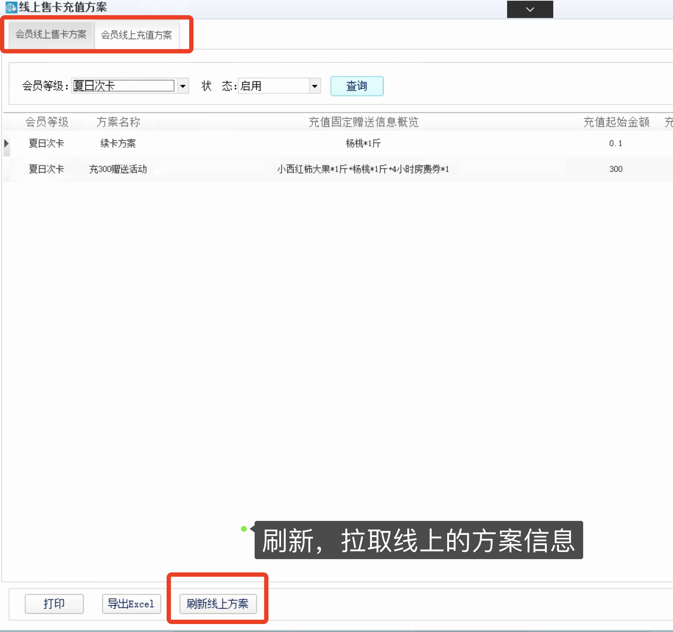Click the 打印 button
673x632 pixels.
pos(54,604)
